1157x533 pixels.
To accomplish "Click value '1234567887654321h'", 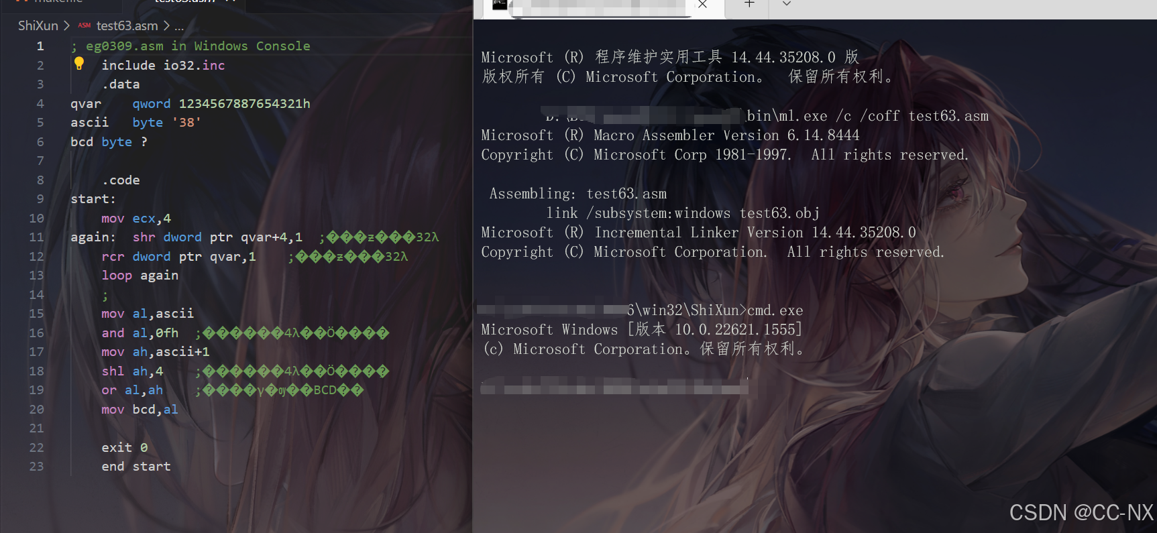I will point(244,104).
